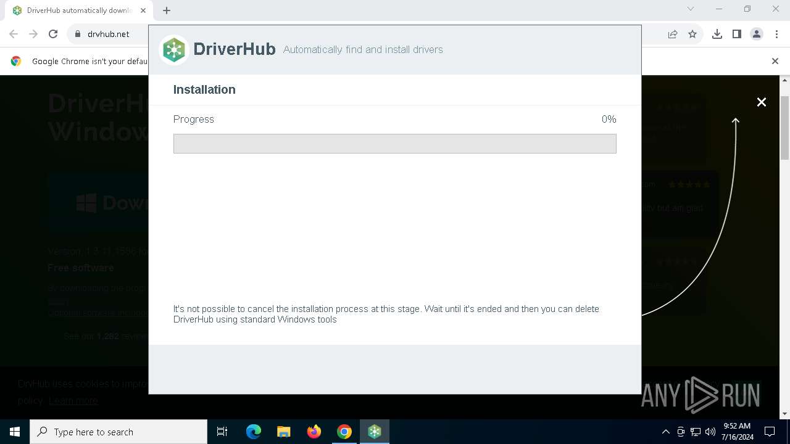This screenshot has width=790, height=444.
Task: Dismiss the Chrome default browser notification bar
Action: [775, 61]
